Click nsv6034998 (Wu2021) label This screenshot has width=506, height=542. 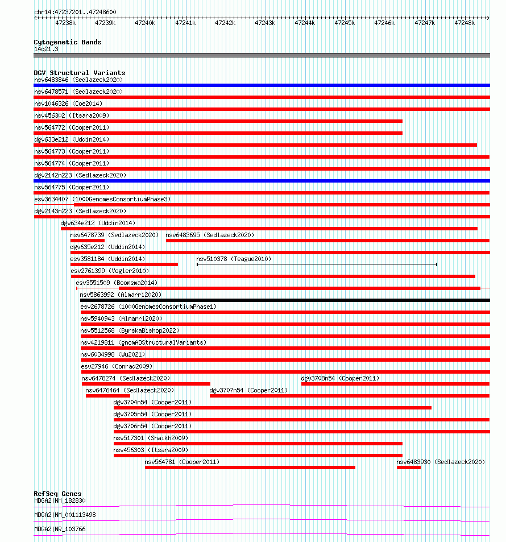click(113, 354)
